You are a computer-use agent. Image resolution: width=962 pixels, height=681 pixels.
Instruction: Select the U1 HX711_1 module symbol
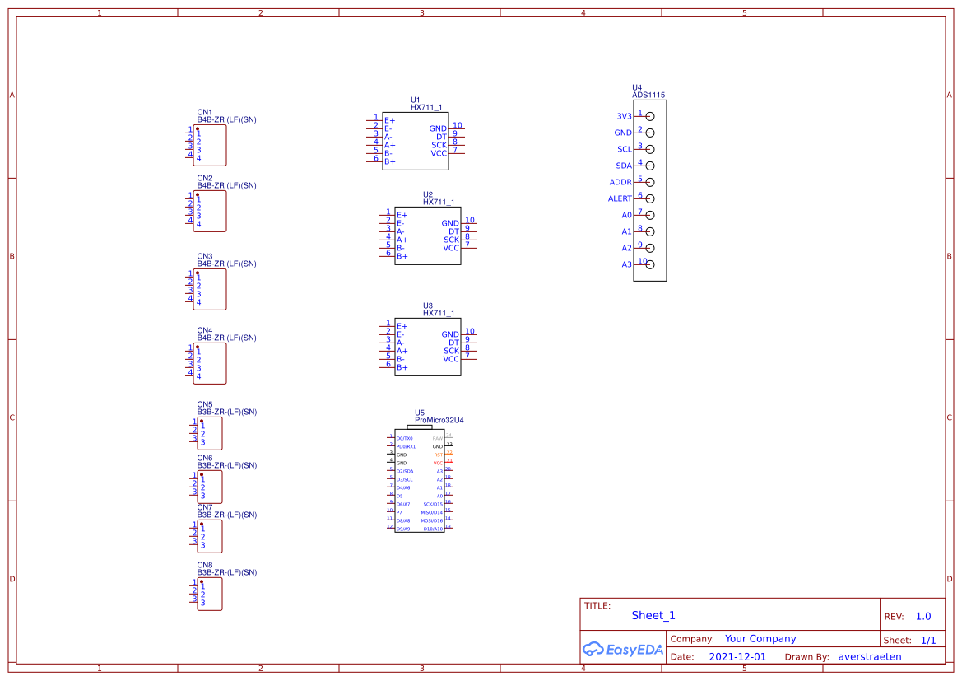pyautogui.click(x=416, y=140)
